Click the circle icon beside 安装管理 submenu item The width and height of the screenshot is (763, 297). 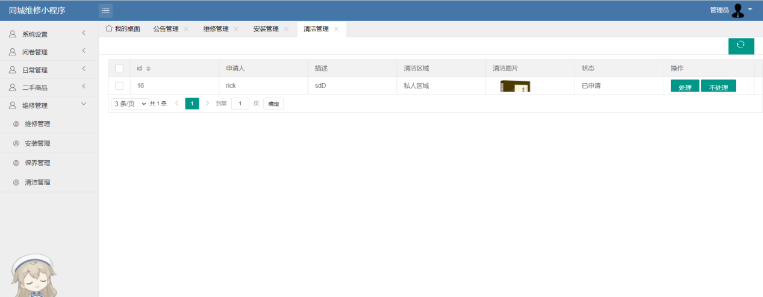pyautogui.click(x=16, y=143)
